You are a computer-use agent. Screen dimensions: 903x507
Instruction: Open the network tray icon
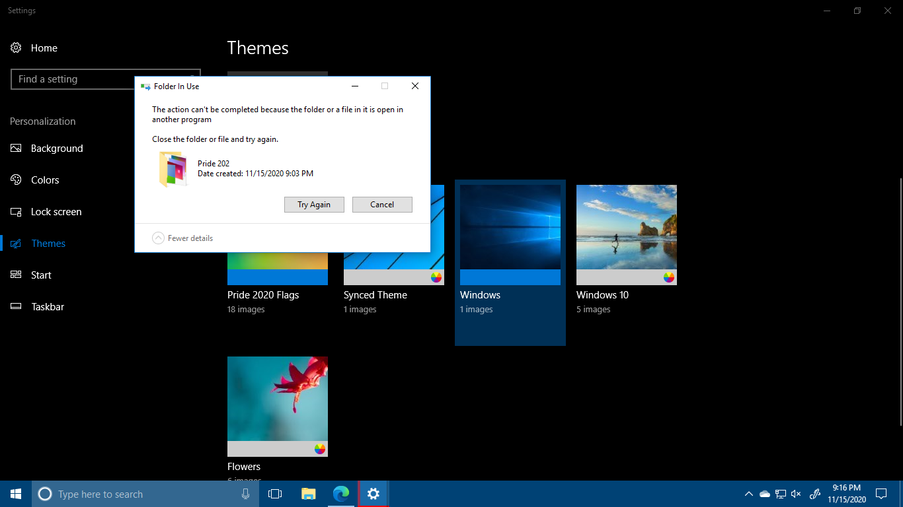point(781,494)
